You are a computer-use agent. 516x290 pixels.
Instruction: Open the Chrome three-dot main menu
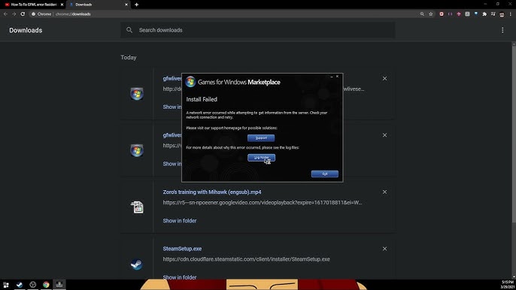click(511, 14)
